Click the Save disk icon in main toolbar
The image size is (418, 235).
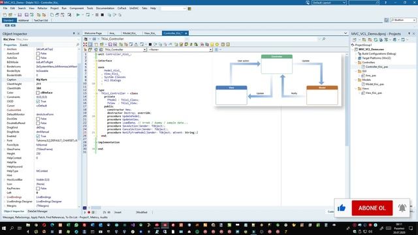(20, 15)
